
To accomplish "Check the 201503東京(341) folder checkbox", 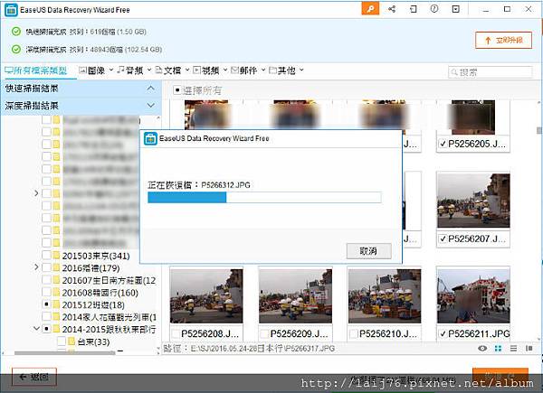I will coord(46,256).
